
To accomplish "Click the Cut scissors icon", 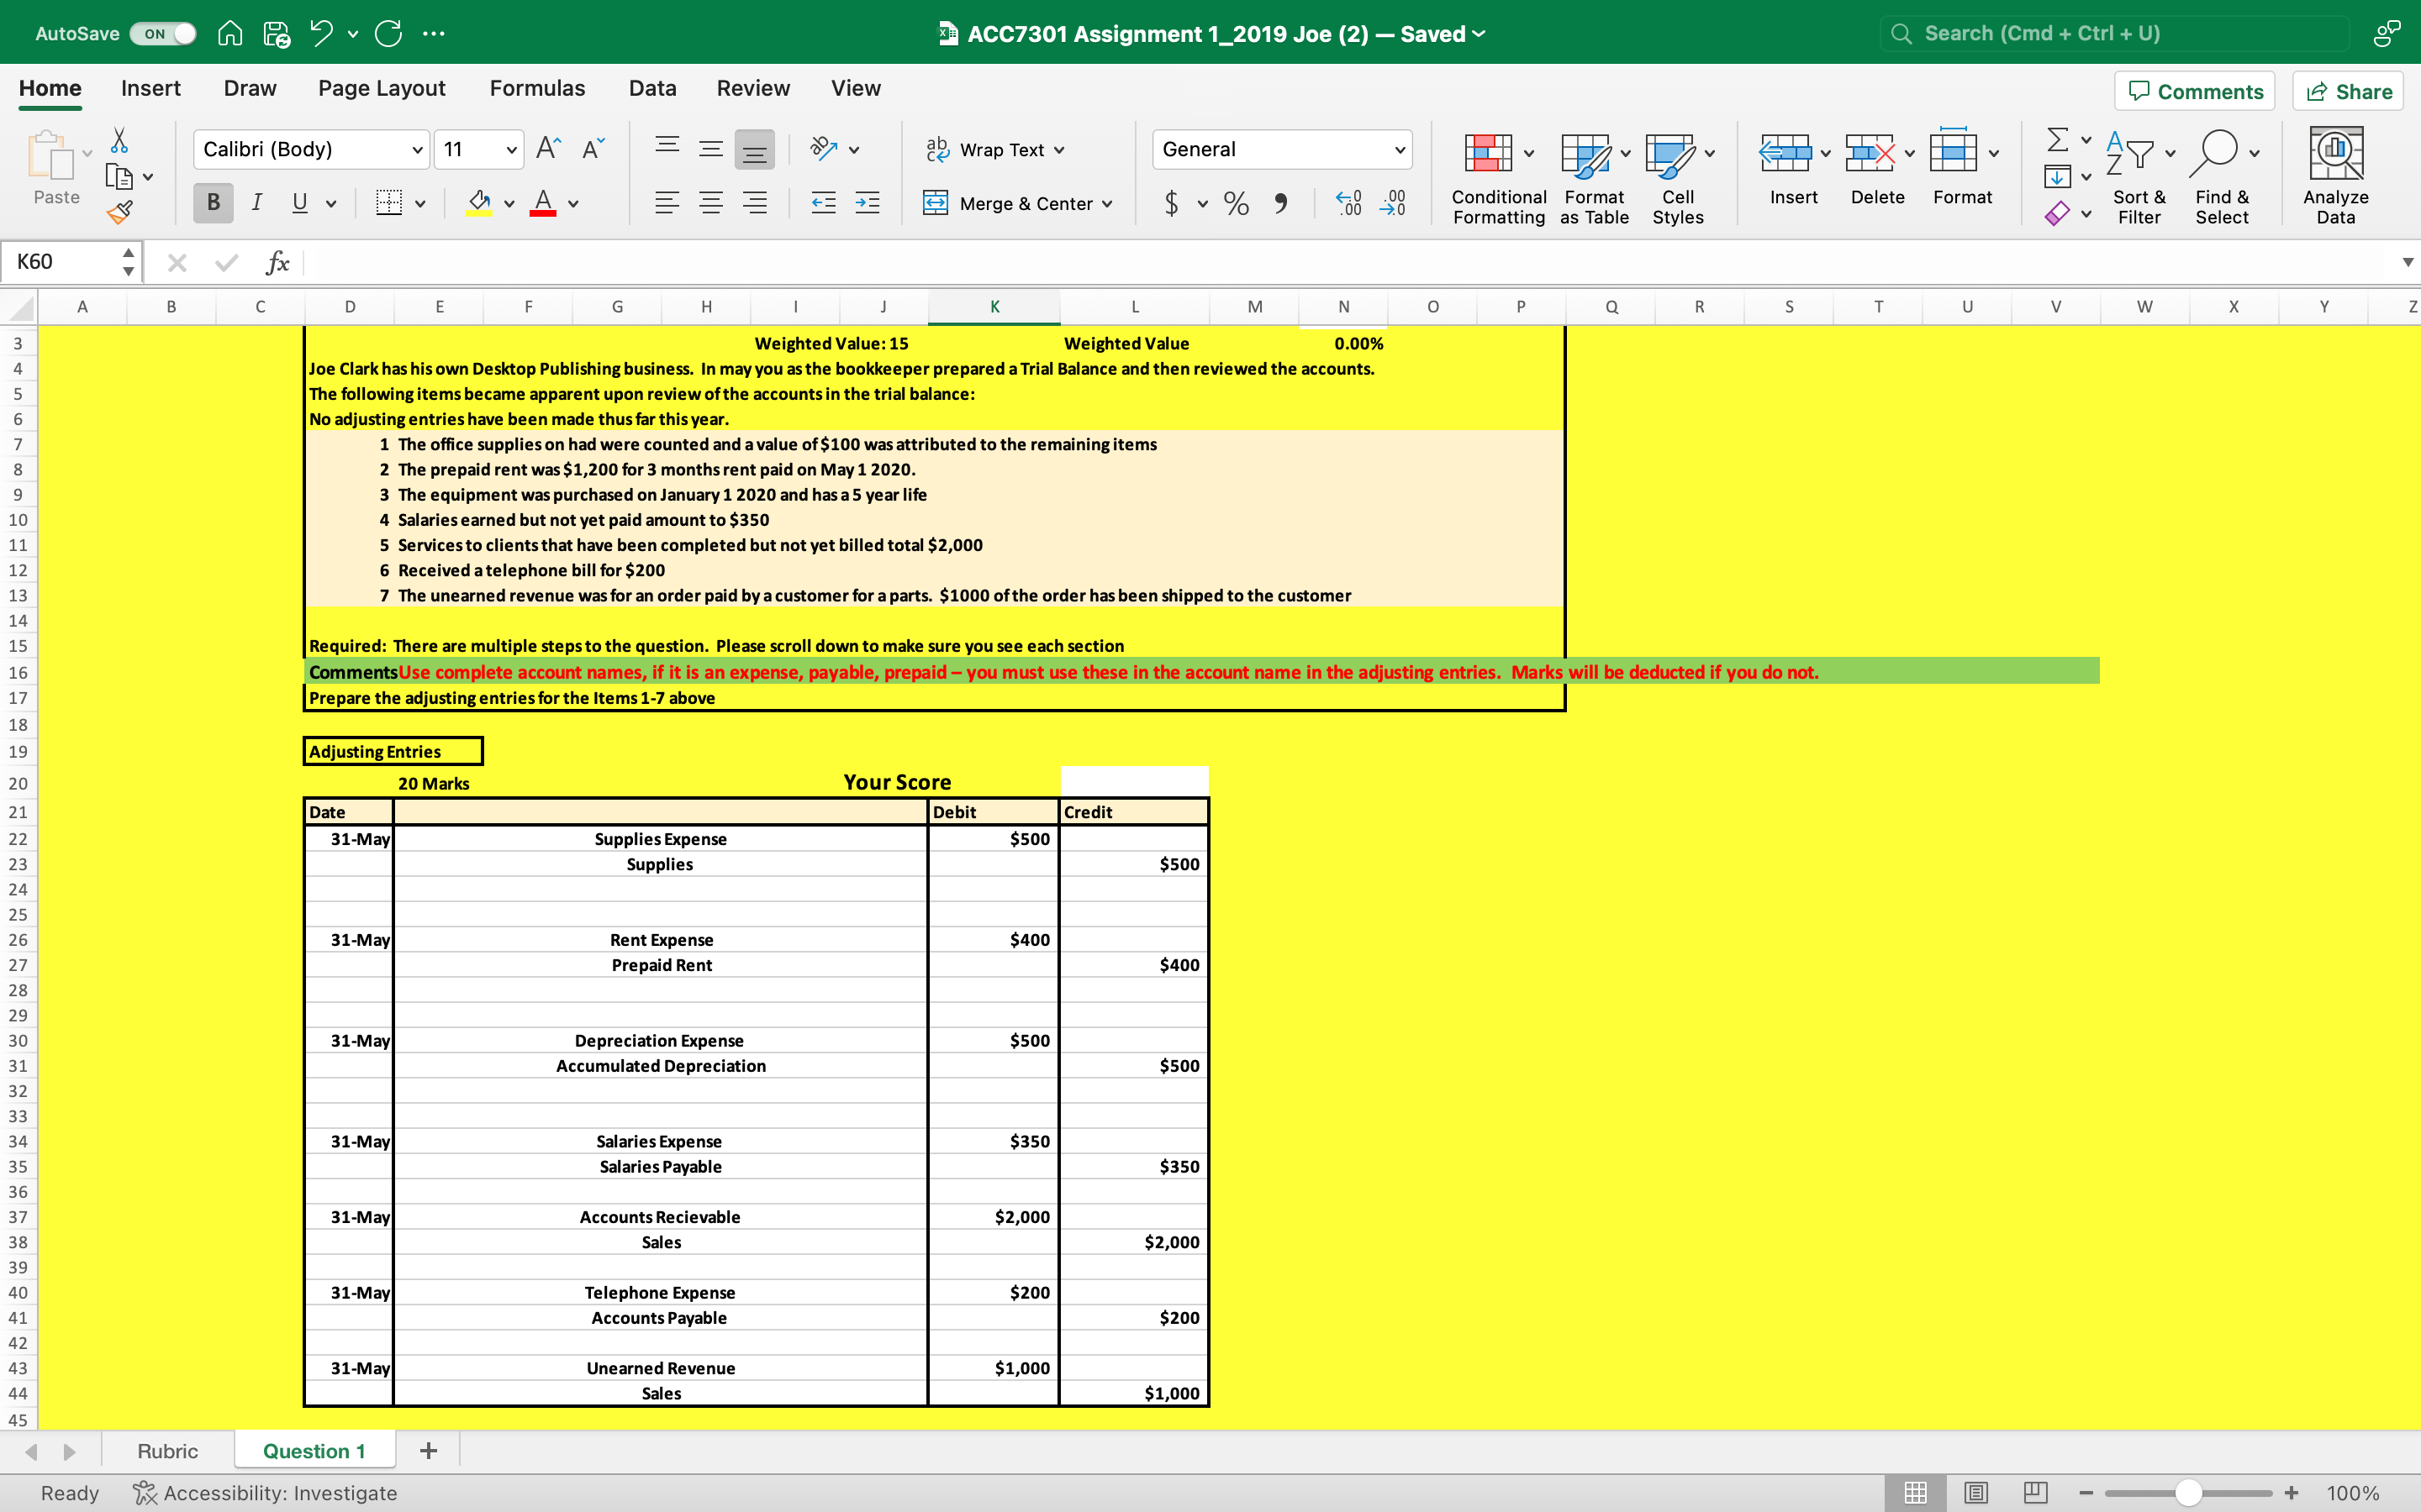I will [x=119, y=140].
